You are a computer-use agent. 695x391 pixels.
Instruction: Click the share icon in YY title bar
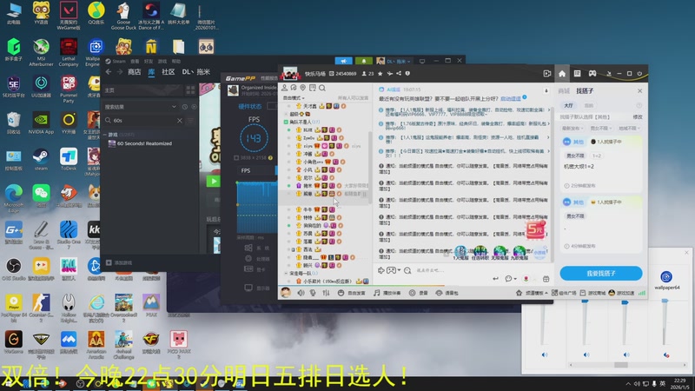pyautogui.click(x=399, y=74)
